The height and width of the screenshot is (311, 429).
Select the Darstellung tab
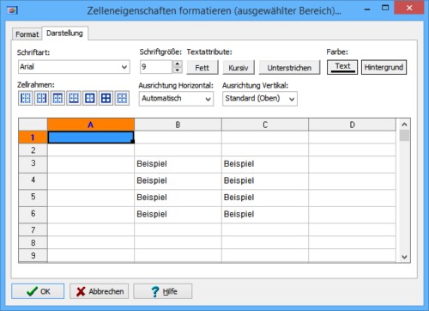[x=64, y=34]
